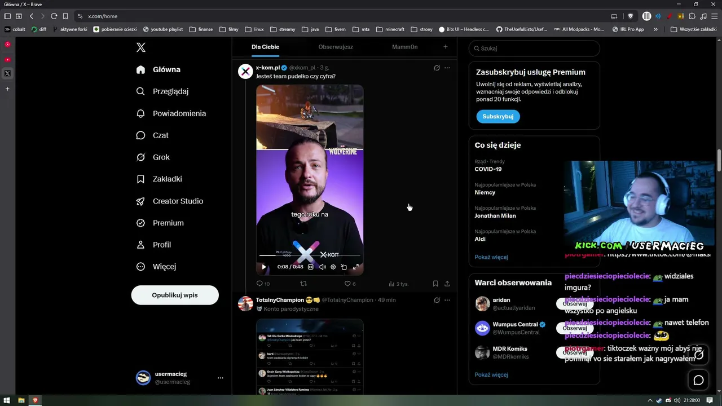The width and height of the screenshot is (722, 406).
Task: Click Pokaż więcej under Co się dzieje
Action: click(x=491, y=257)
